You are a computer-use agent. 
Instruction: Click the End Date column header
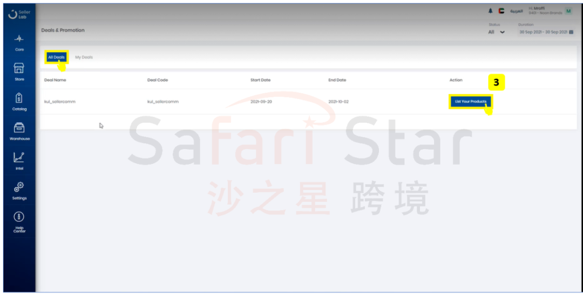pyautogui.click(x=337, y=80)
